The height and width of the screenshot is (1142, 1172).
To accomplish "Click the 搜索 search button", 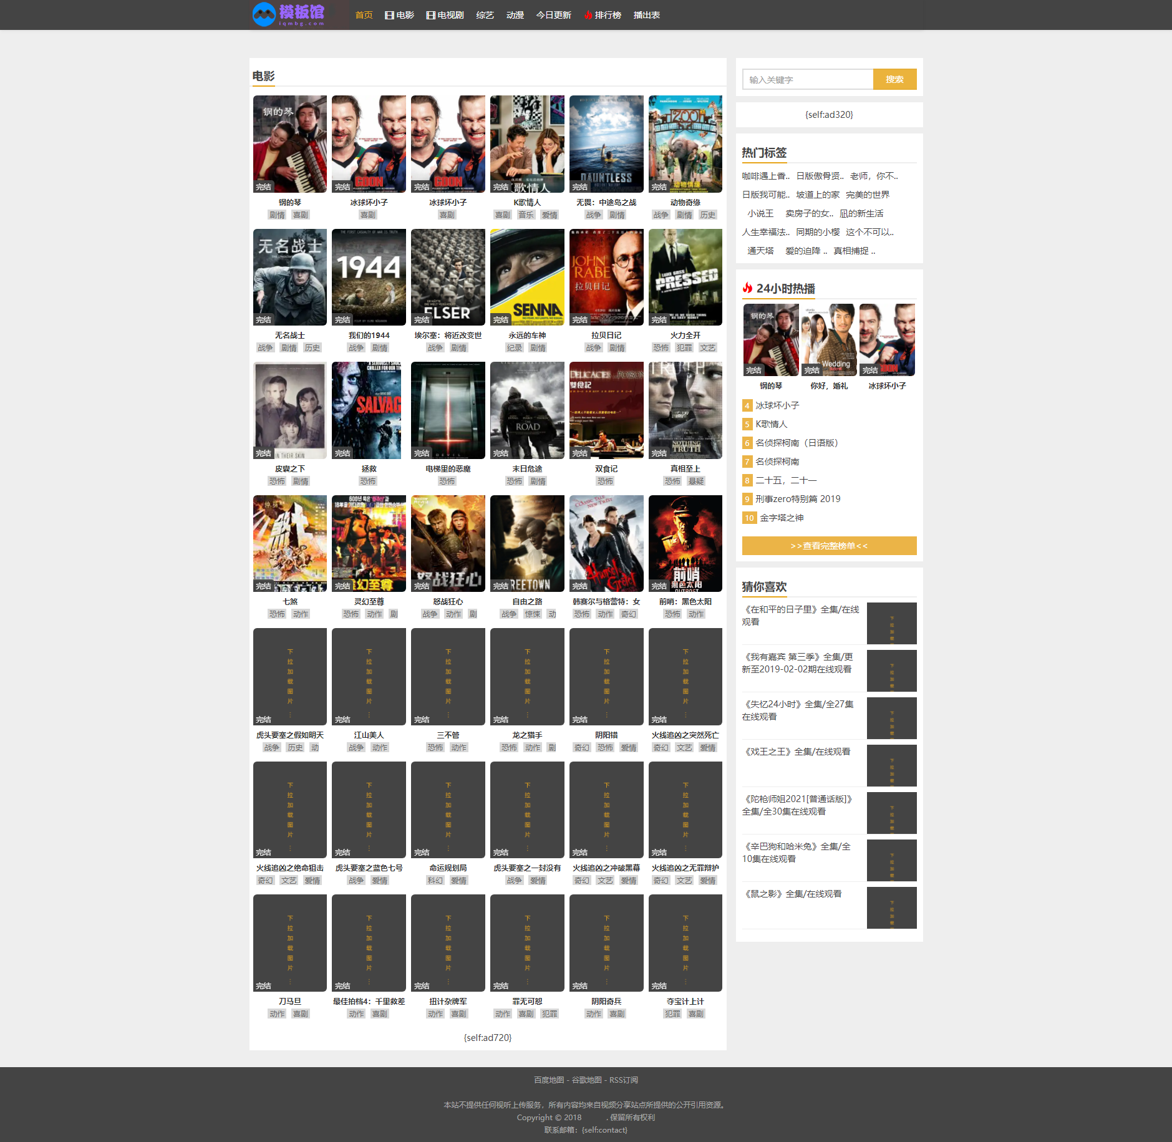I will 894,79.
